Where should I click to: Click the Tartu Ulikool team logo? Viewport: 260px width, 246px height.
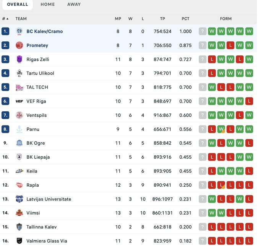19,73
